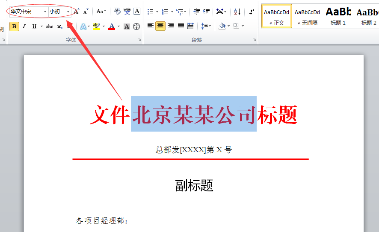The image size is (379, 232).
Task: Center align the paragraph
Action: [x=160, y=26]
